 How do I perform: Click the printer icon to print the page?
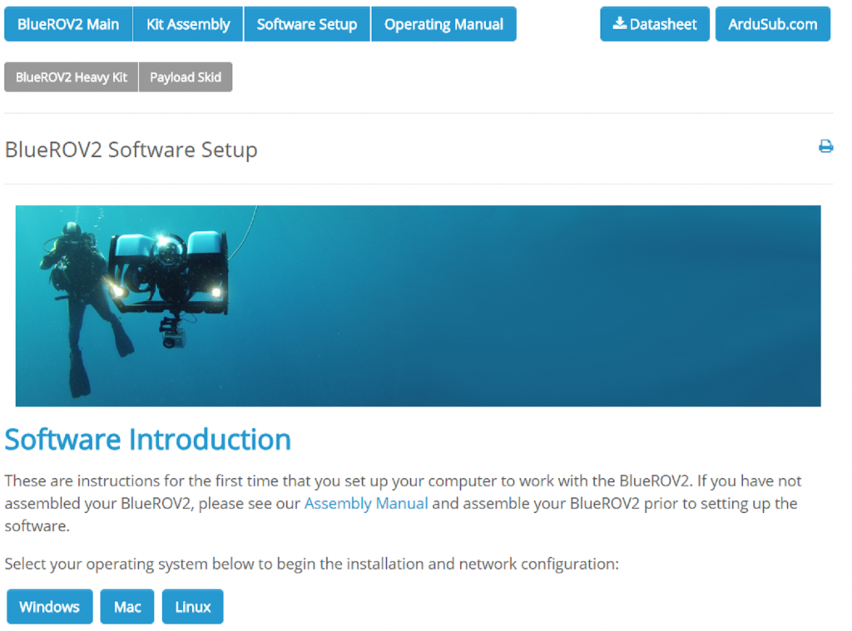(825, 146)
